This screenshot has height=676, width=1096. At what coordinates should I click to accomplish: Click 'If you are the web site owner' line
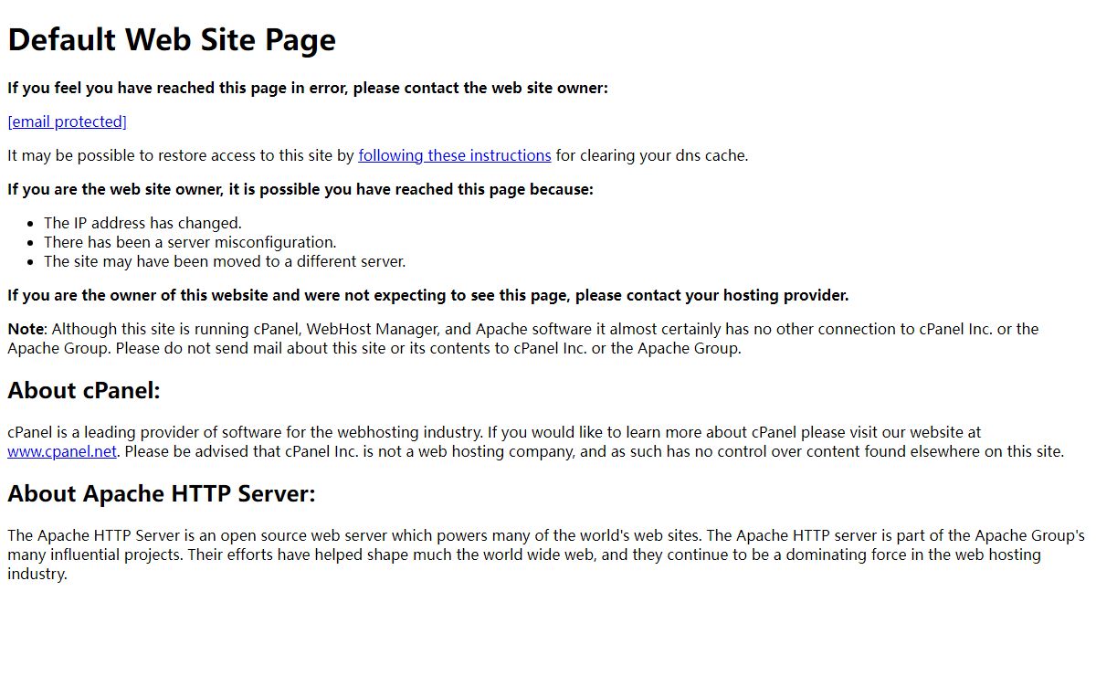pyautogui.click(x=300, y=189)
